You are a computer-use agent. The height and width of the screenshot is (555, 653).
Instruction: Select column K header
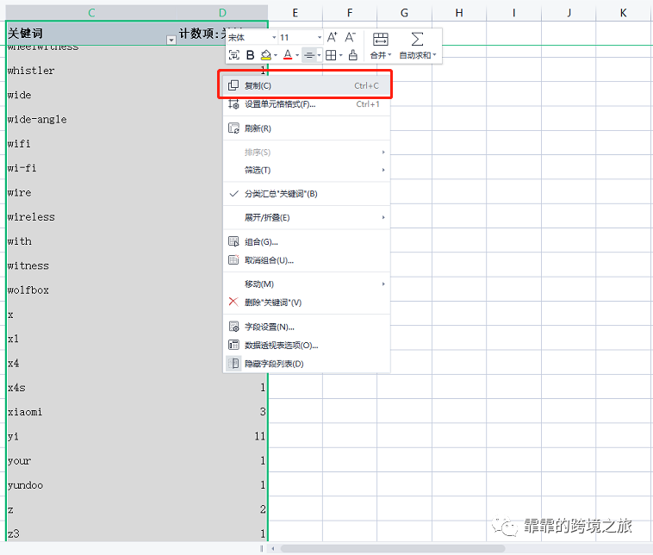[x=623, y=13]
